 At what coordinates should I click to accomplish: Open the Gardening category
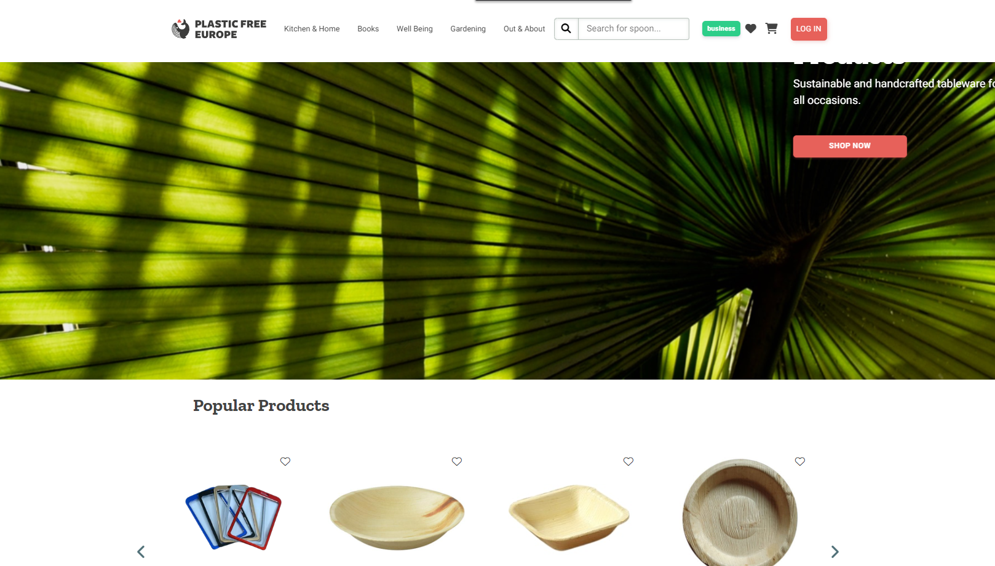[x=468, y=29]
